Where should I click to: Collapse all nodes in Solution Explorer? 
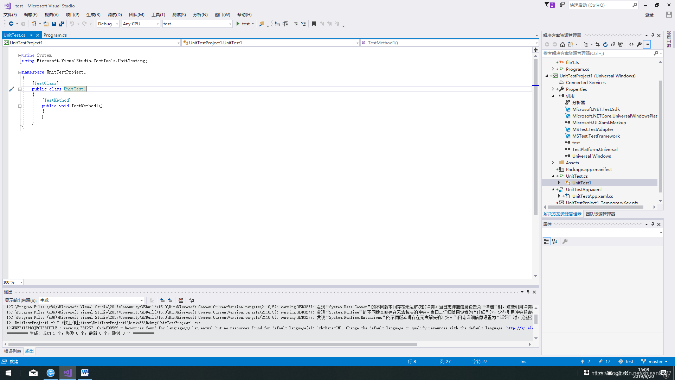613,44
